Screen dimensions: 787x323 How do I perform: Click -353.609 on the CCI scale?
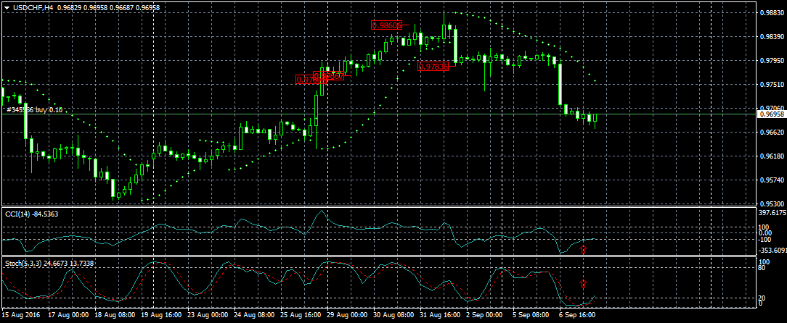772,251
